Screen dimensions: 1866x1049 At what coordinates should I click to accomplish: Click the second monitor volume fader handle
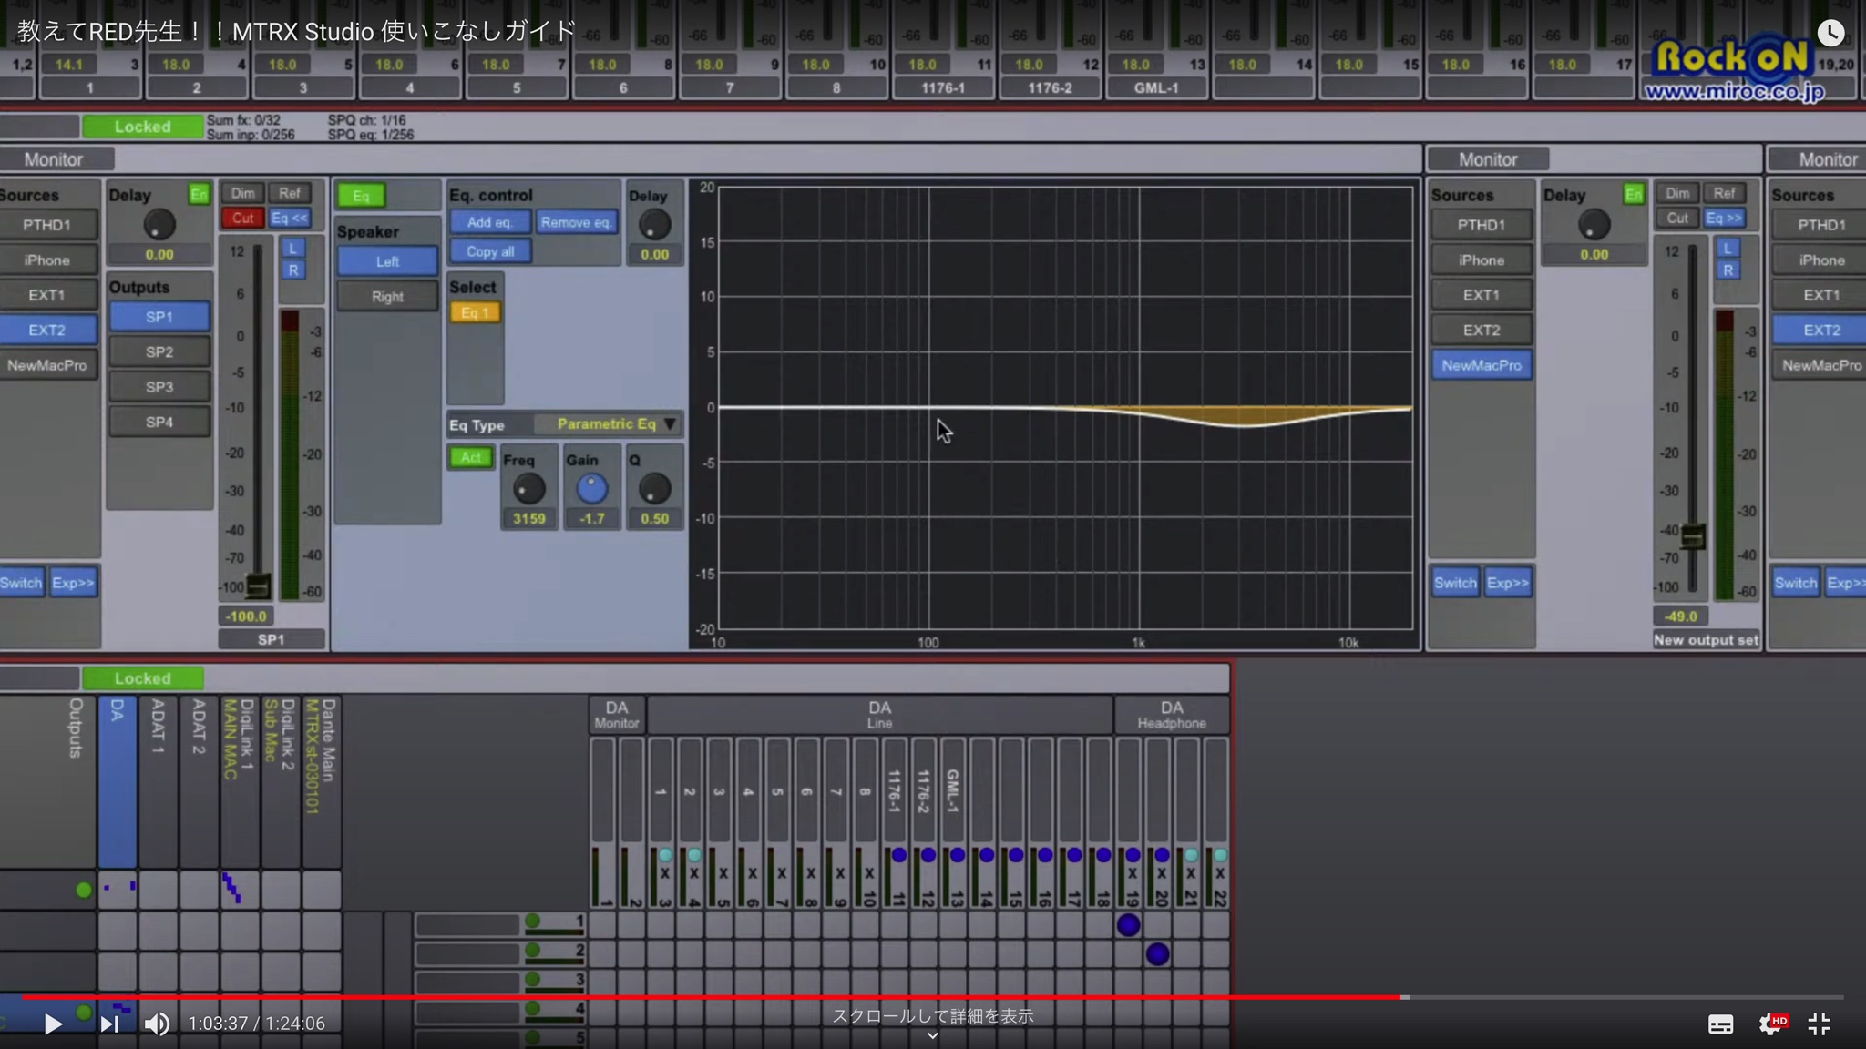click(1692, 537)
